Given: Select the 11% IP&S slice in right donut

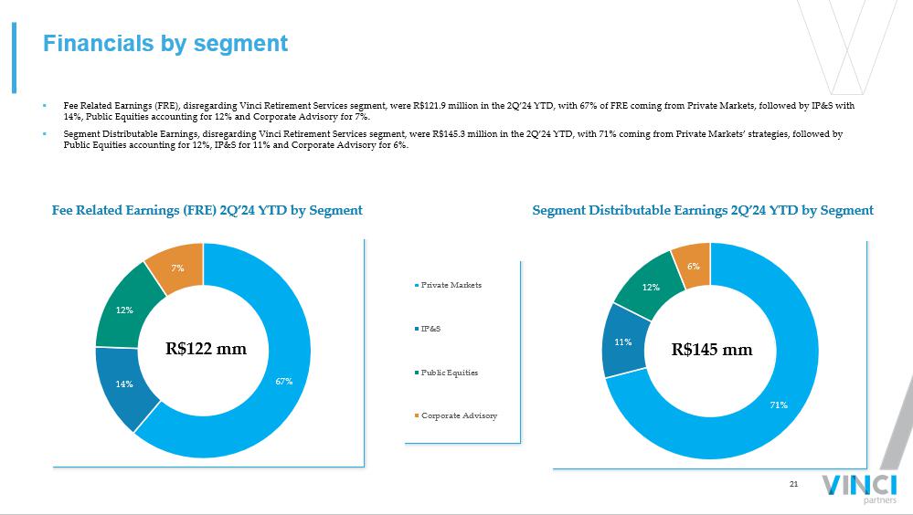Looking at the screenshot, I should (623, 342).
